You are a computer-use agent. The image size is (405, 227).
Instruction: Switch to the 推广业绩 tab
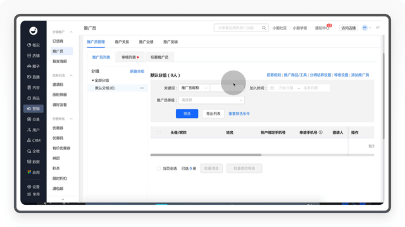[146, 42]
